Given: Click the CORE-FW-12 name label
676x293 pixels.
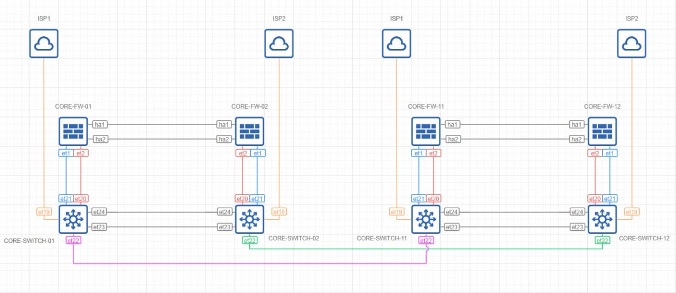Looking at the screenshot, I should click(x=603, y=106).
